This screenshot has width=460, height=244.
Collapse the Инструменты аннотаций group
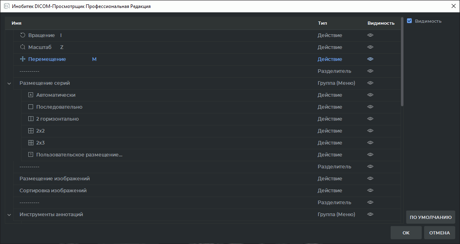click(x=9, y=215)
